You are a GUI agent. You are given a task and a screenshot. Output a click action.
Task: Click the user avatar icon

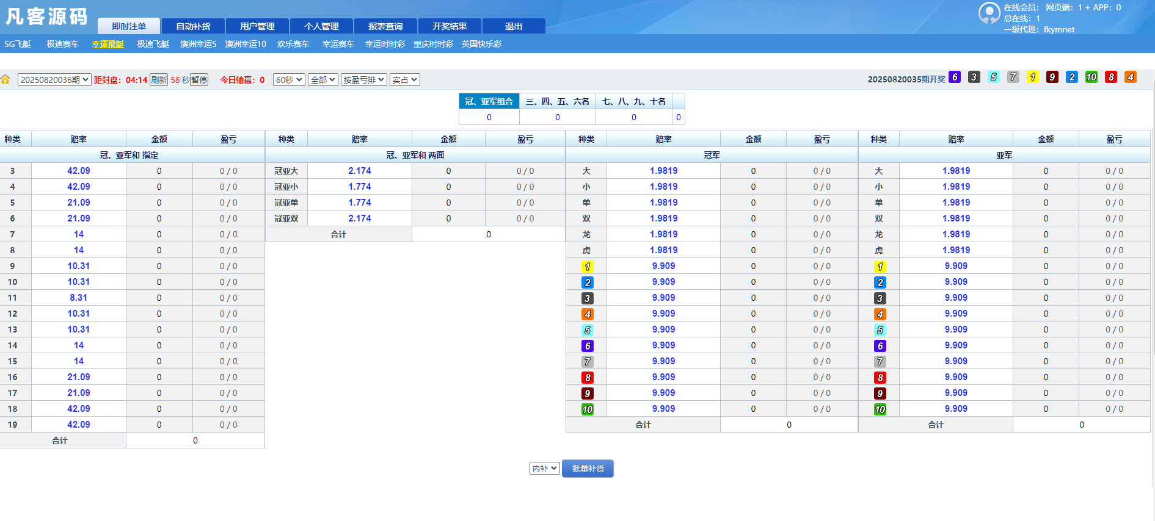989,13
